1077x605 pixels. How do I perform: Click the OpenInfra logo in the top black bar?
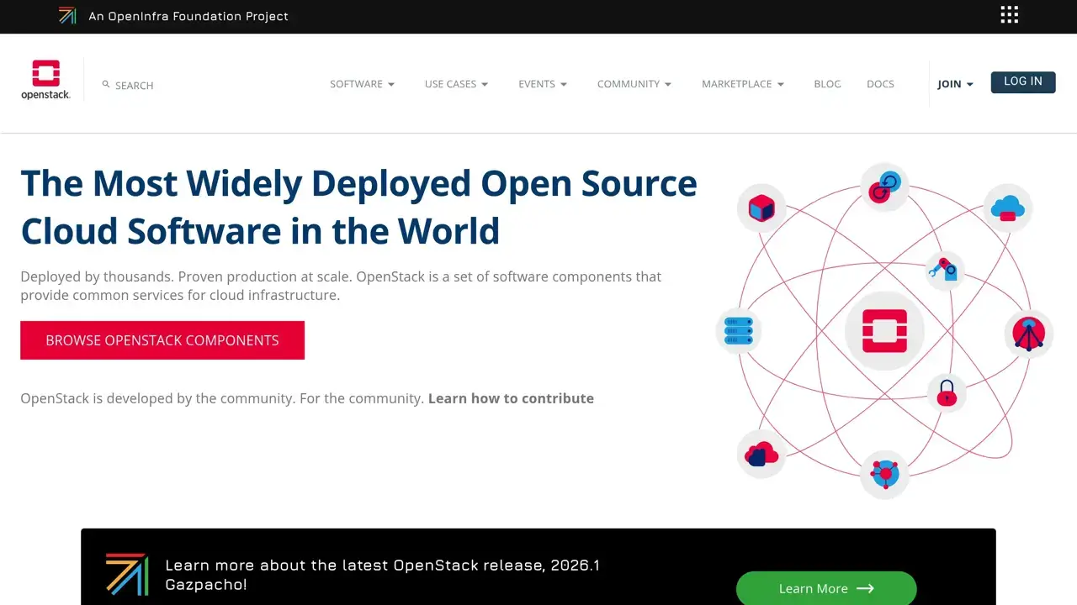(67, 16)
